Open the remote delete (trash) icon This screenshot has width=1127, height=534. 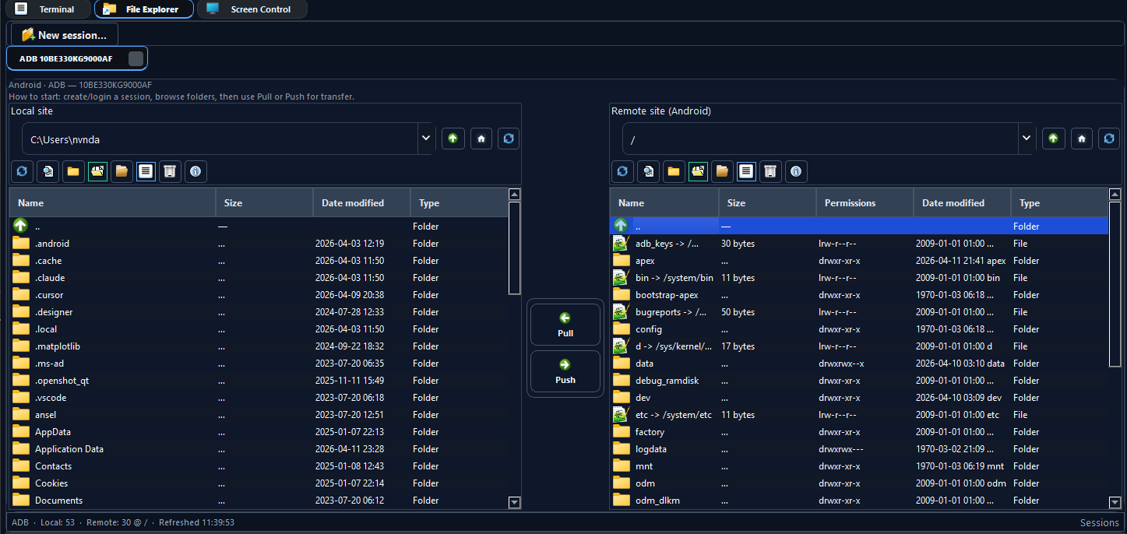point(770,171)
